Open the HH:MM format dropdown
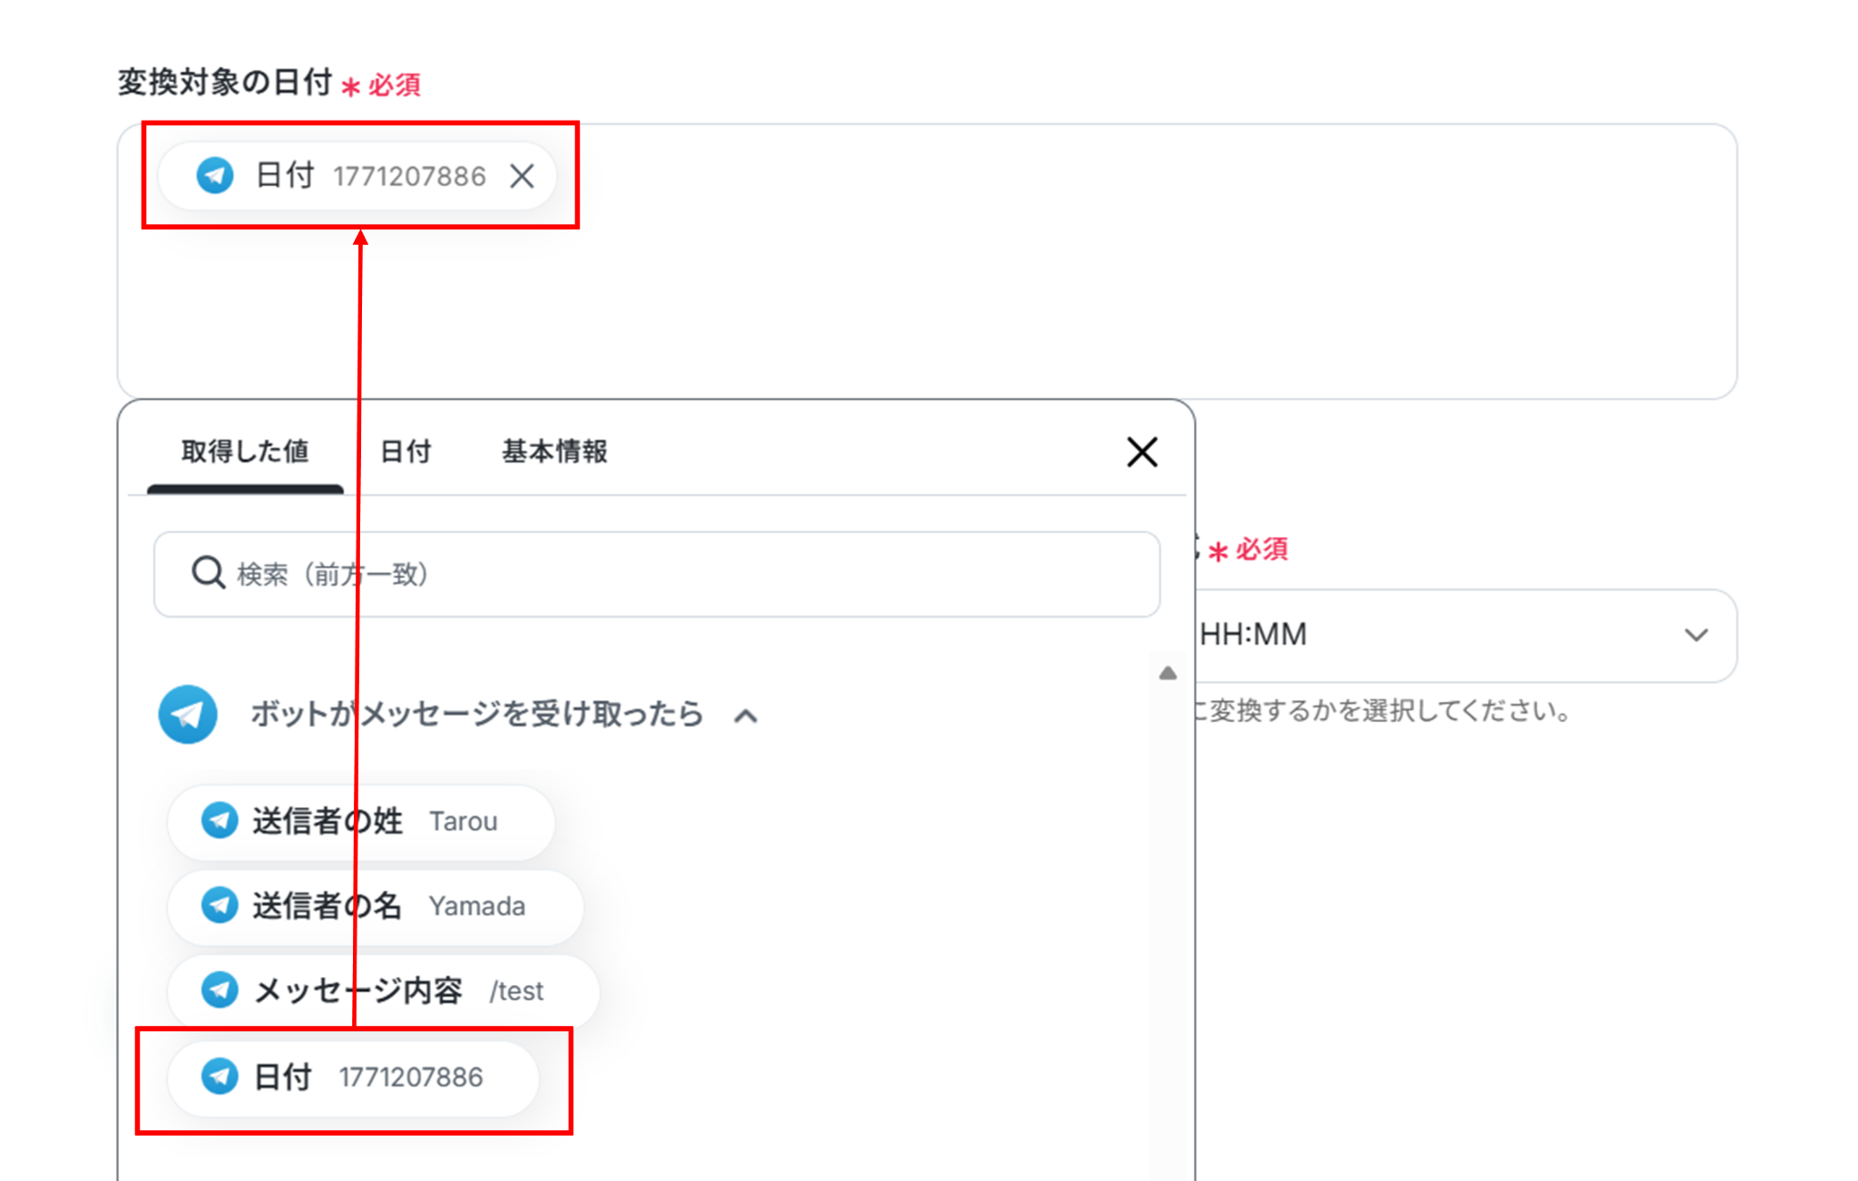1858x1181 pixels. (1452, 635)
